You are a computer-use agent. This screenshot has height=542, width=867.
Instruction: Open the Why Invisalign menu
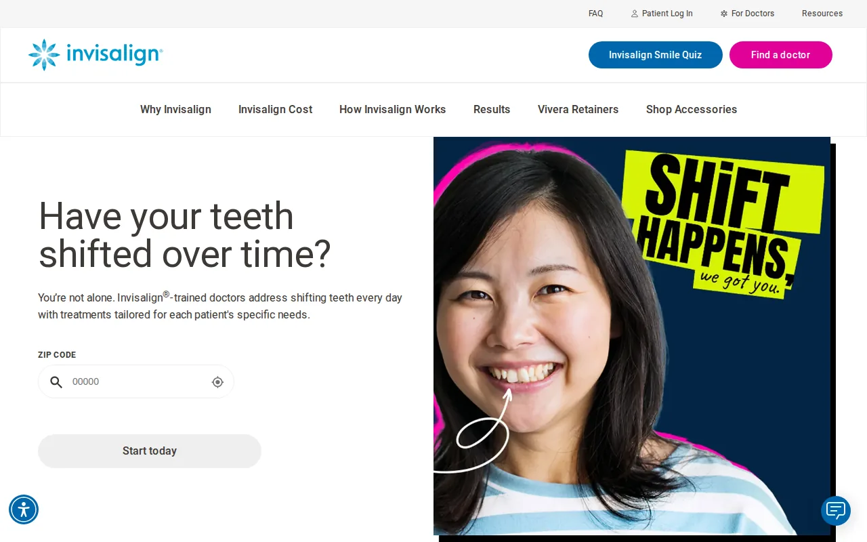click(x=175, y=110)
